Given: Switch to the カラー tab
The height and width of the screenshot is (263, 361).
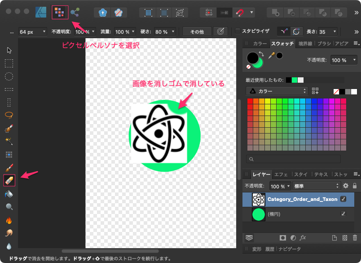Looking at the screenshot, I should click(260, 44).
